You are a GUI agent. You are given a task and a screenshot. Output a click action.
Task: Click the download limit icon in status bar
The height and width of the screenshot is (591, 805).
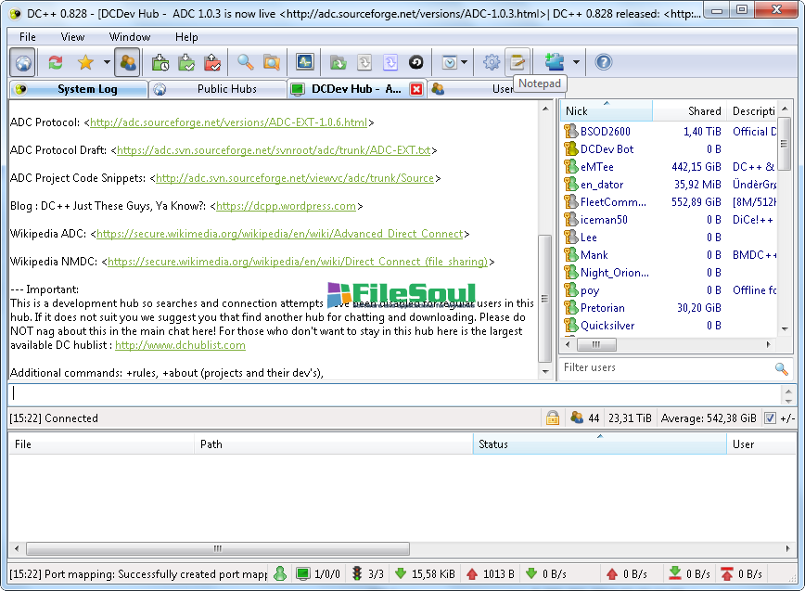tap(675, 573)
